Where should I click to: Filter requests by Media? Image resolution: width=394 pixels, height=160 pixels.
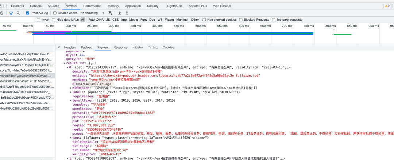134,20
